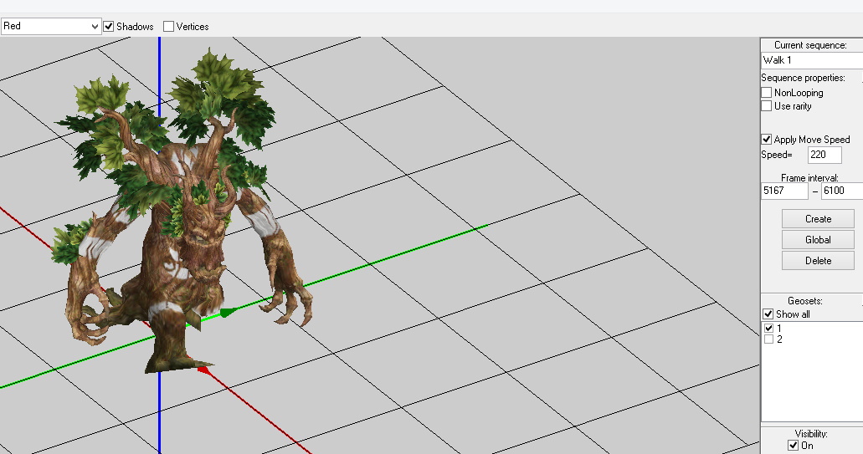The height and width of the screenshot is (454, 863).
Task: Uncheck the Show all geosets checkbox
Action: (x=768, y=314)
